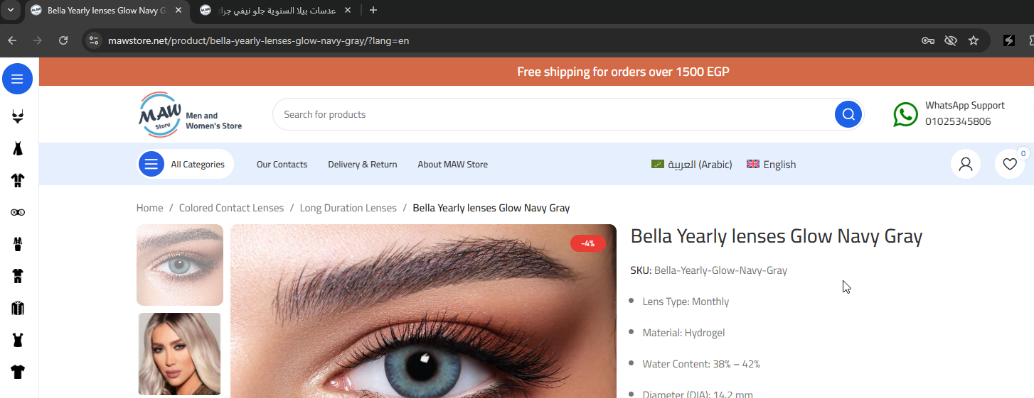Open the tab search dropdown arrow

point(10,10)
